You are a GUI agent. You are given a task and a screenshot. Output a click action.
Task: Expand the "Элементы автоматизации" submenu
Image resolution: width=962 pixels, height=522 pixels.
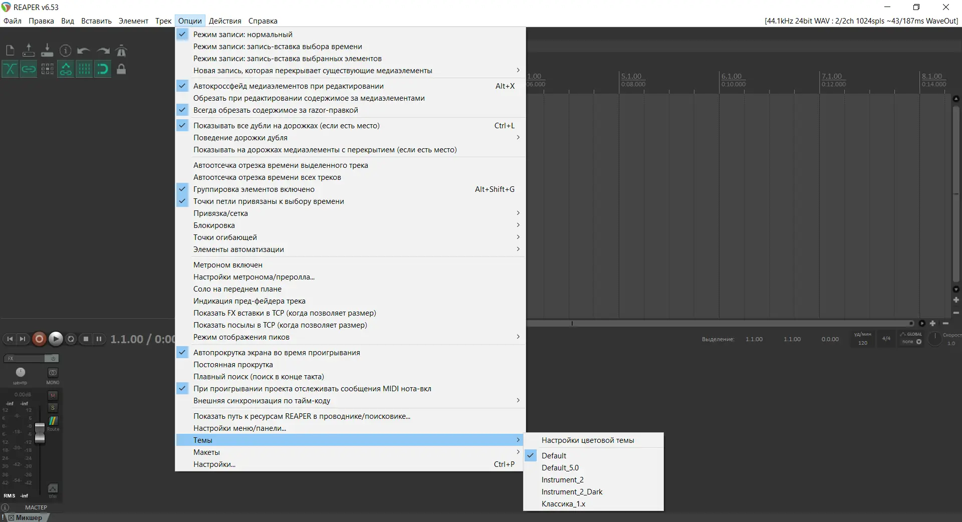coord(350,249)
